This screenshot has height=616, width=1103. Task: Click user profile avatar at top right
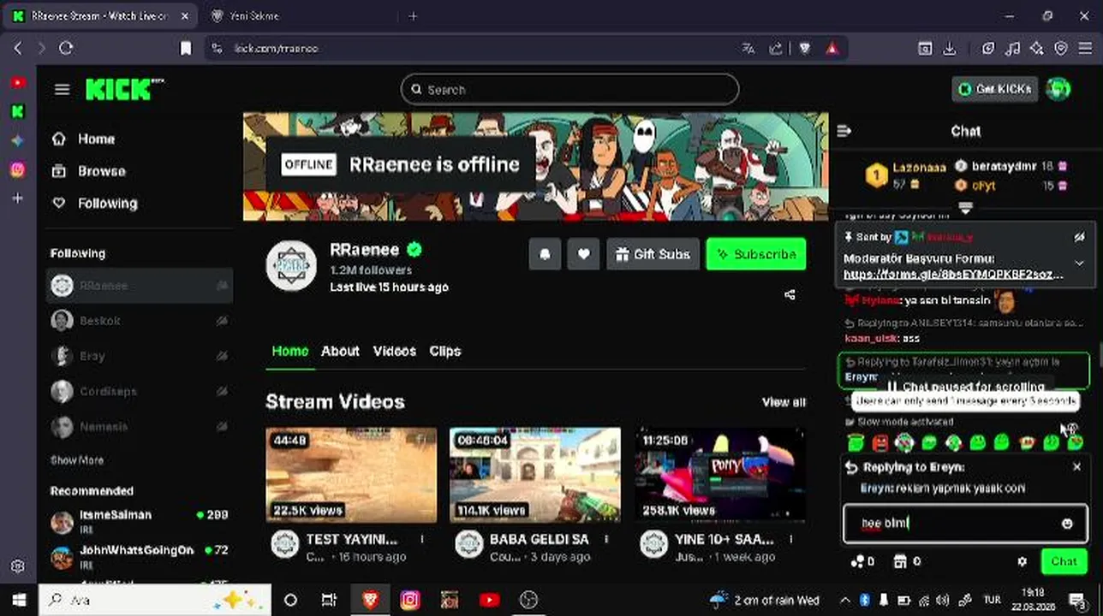1058,89
